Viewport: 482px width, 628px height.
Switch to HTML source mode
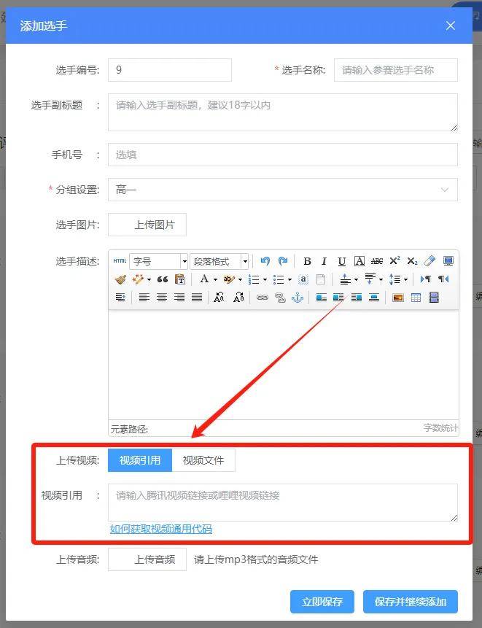[120, 261]
